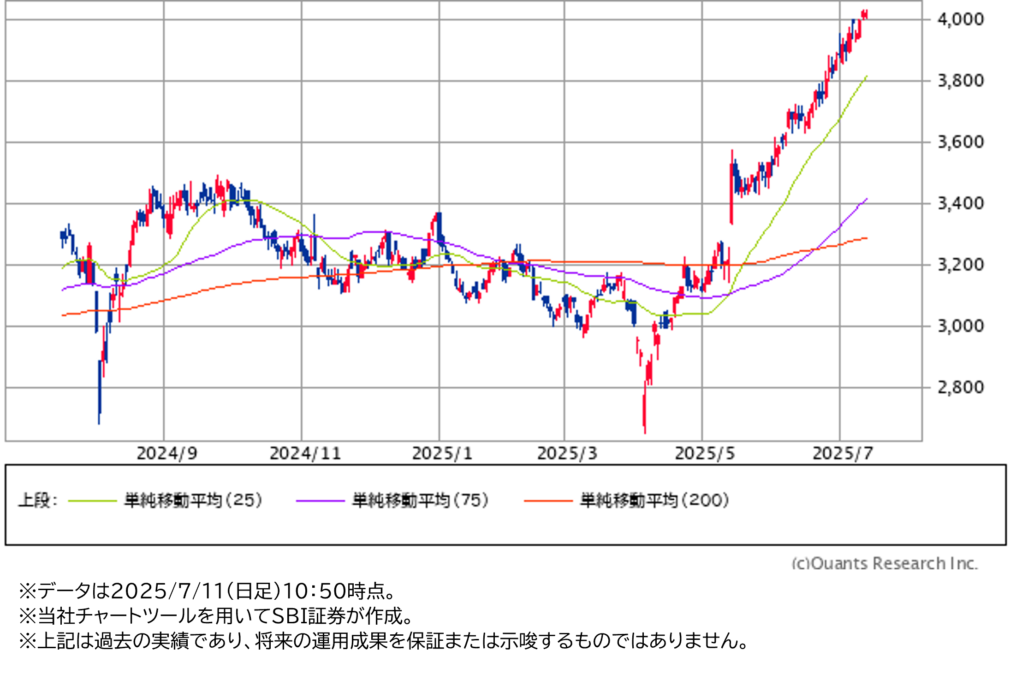Click the 単純移動平均(25) legend label

(x=193, y=501)
